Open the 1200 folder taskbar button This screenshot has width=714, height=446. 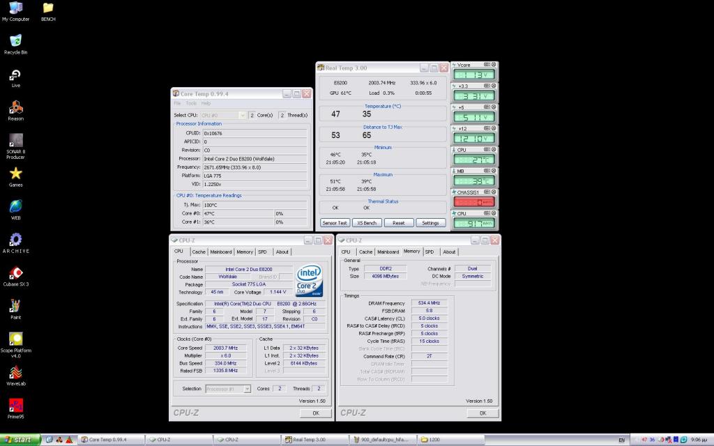tap(451, 440)
